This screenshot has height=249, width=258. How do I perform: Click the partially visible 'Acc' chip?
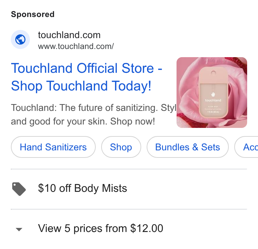coord(247,147)
